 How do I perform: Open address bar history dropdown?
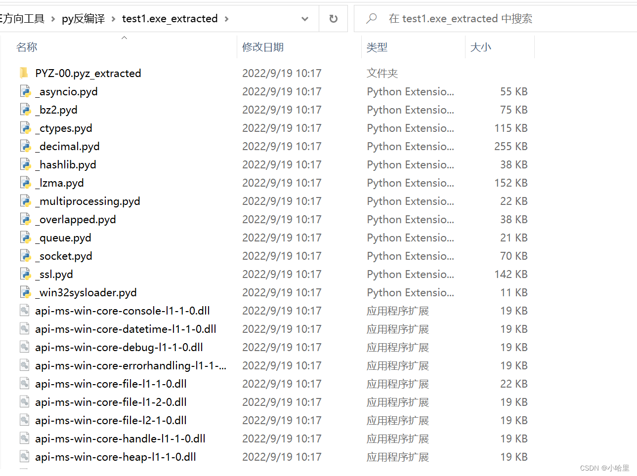pos(305,19)
